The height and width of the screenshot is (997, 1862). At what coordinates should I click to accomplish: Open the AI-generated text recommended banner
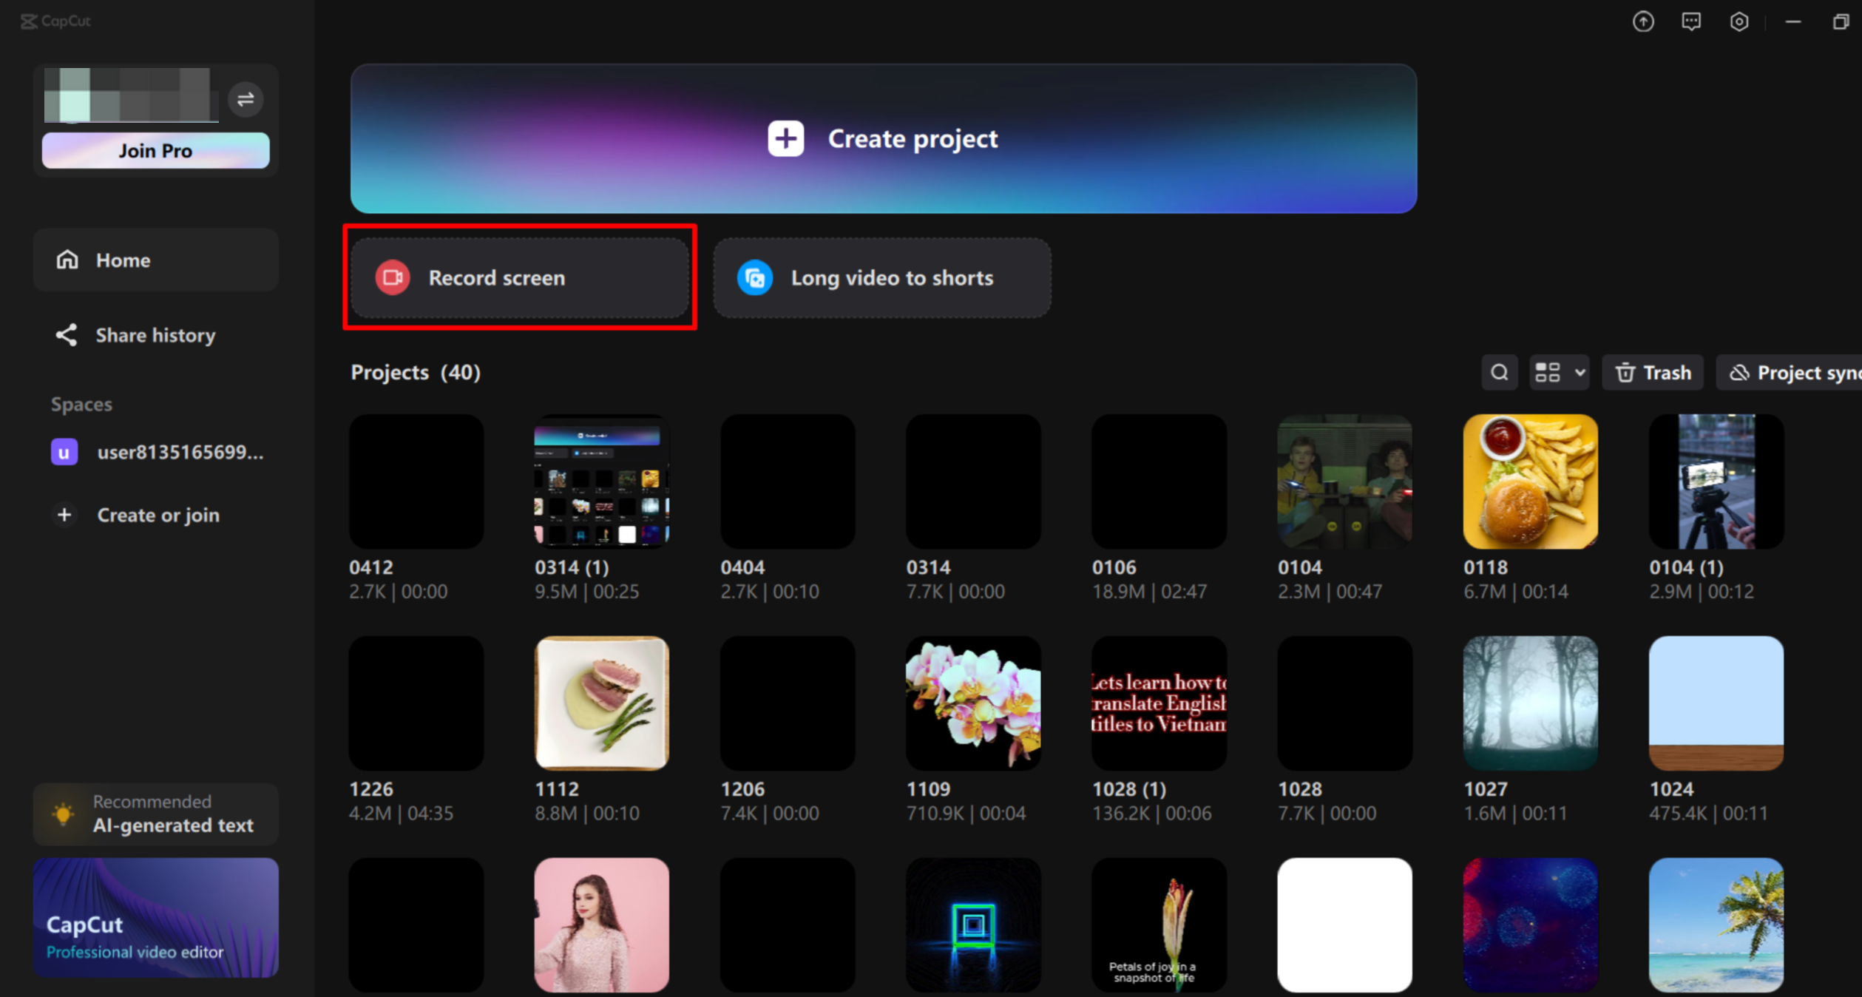(155, 814)
